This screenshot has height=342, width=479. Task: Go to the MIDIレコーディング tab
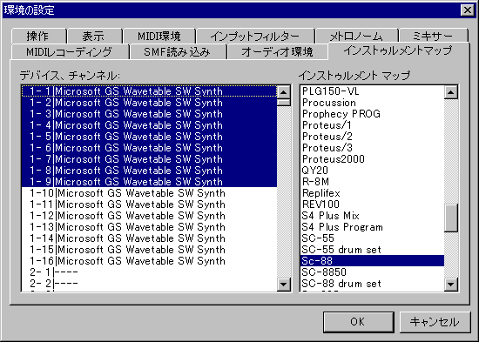(70, 52)
